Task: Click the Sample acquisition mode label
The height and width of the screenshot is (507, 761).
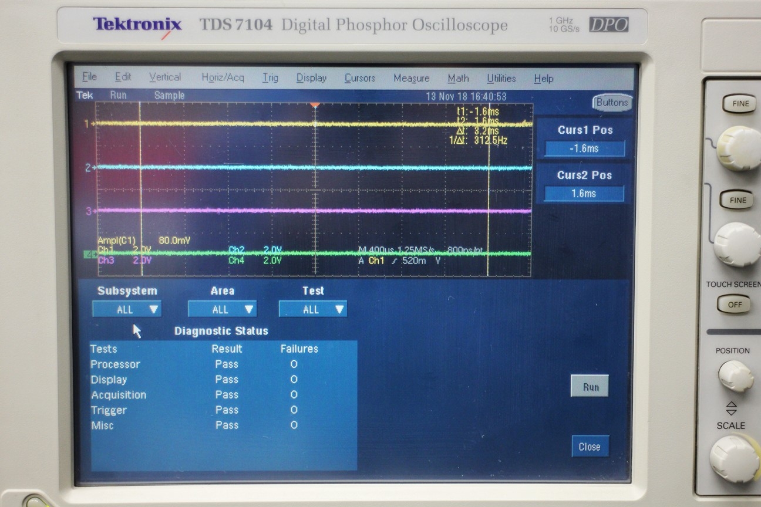Action: coord(169,95)
